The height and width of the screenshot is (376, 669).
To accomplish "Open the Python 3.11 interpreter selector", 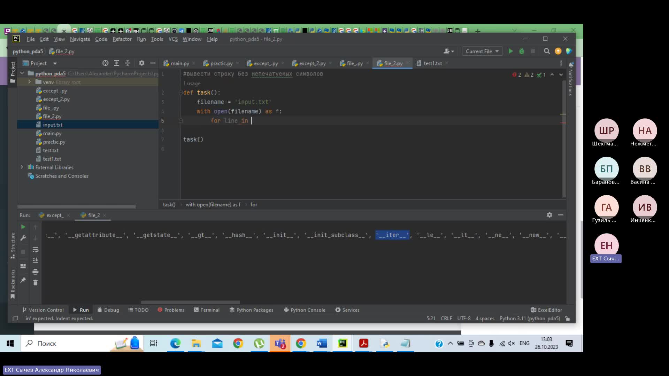I will click(x=530, y=319).
